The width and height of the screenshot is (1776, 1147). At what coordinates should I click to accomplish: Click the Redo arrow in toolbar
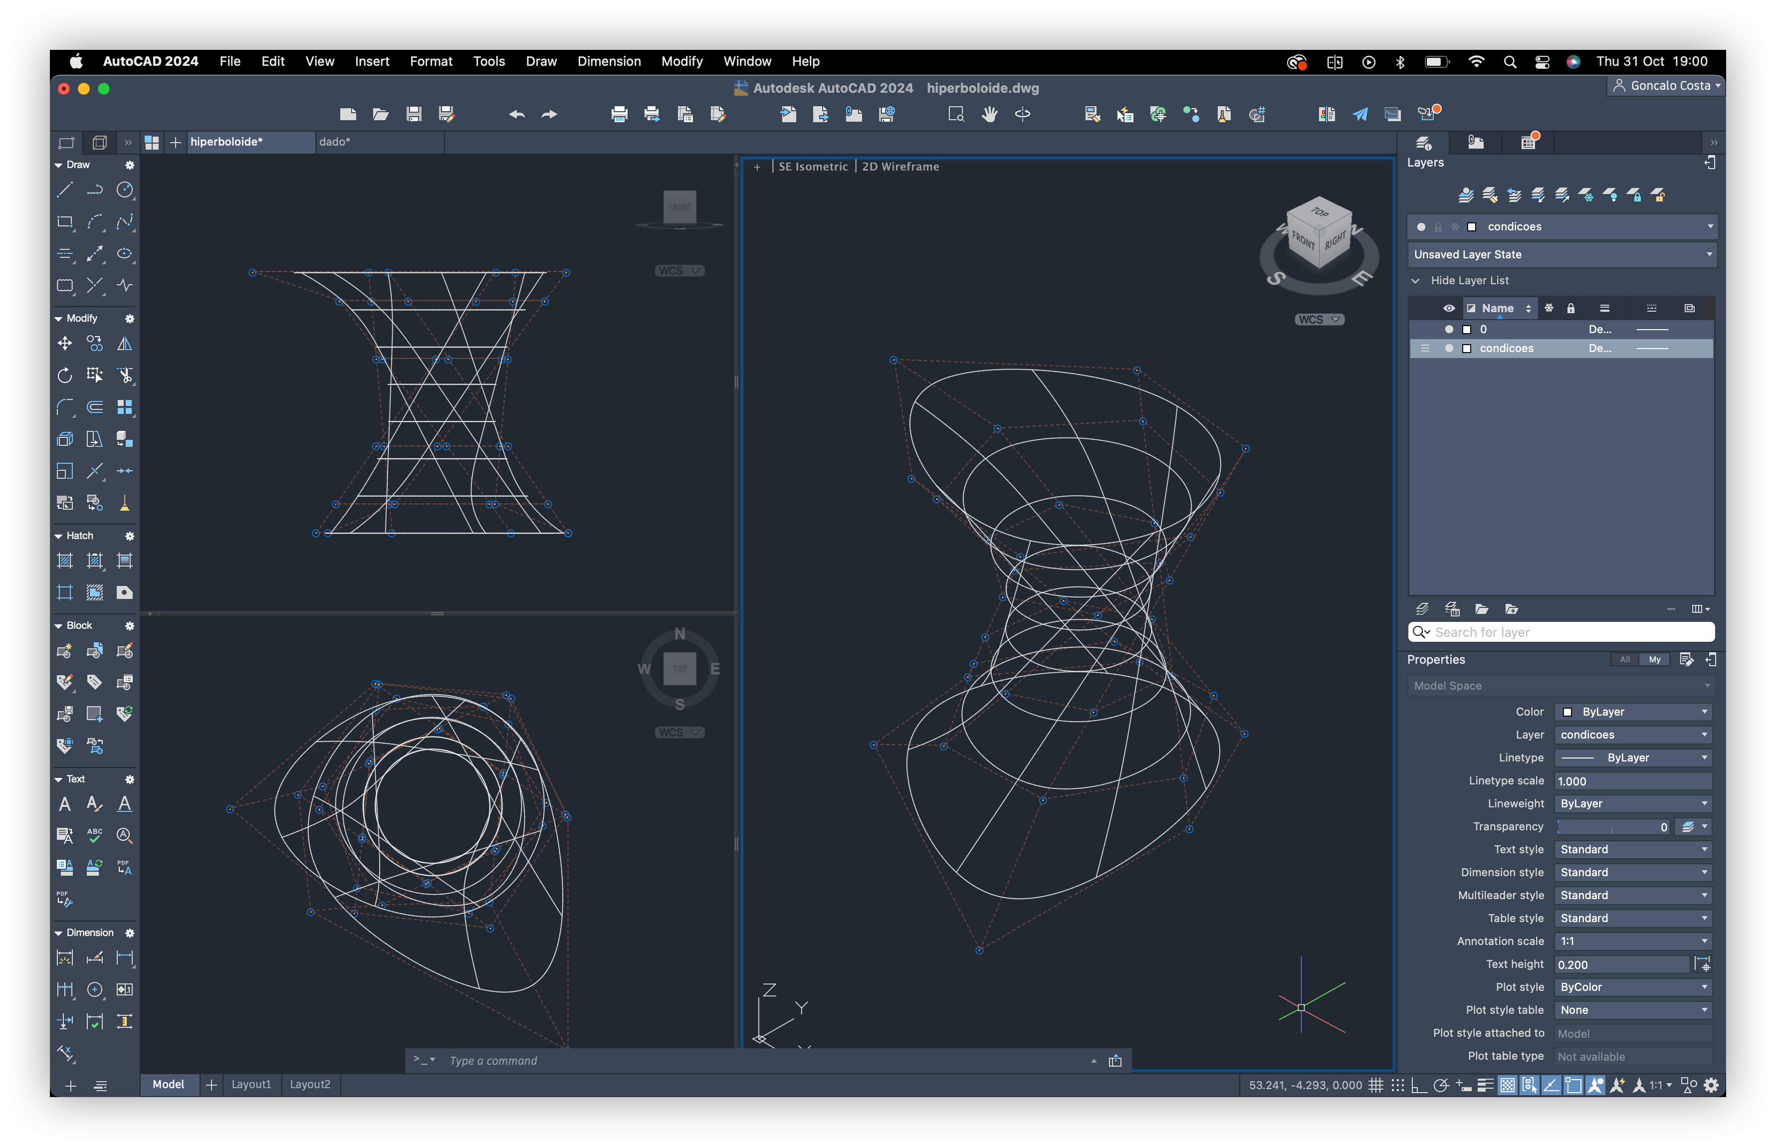pos(549,114)
